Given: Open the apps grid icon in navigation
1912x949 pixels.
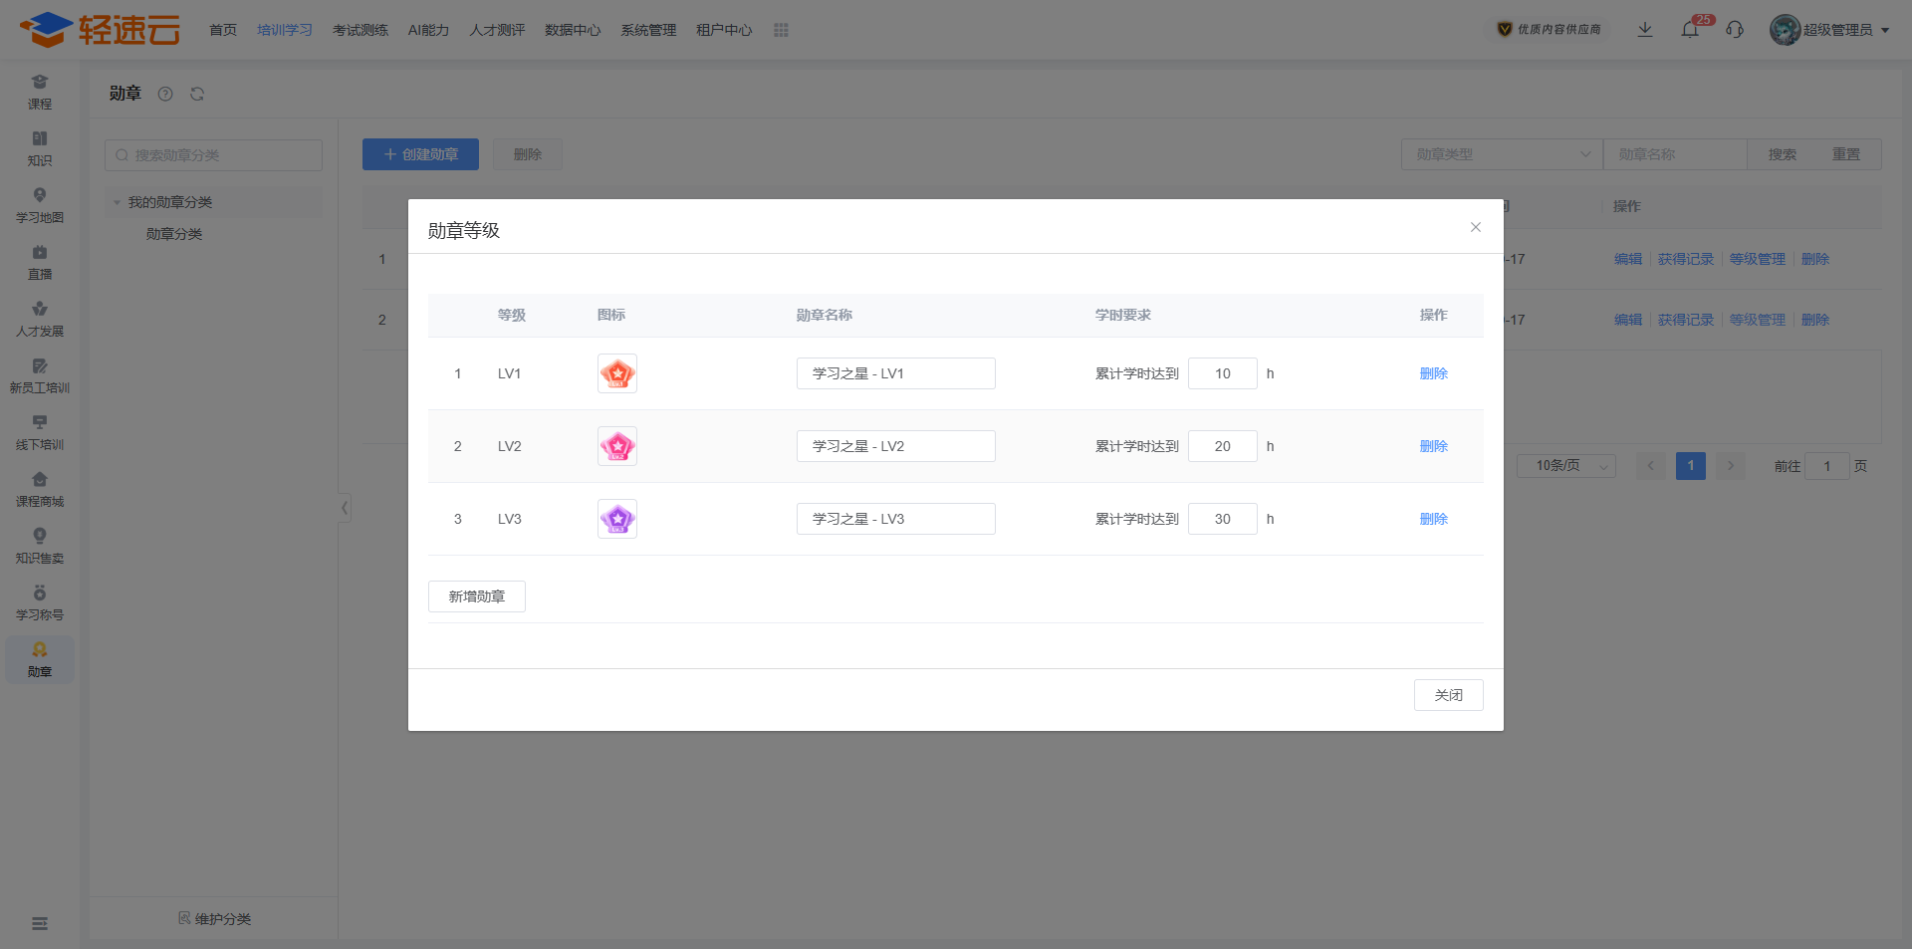Looking at the screenshot, I should [781, 30].
